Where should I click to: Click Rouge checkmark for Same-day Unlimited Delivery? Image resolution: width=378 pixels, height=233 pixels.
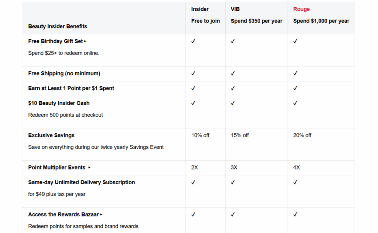pyautogui.click(x=295, y=182)
